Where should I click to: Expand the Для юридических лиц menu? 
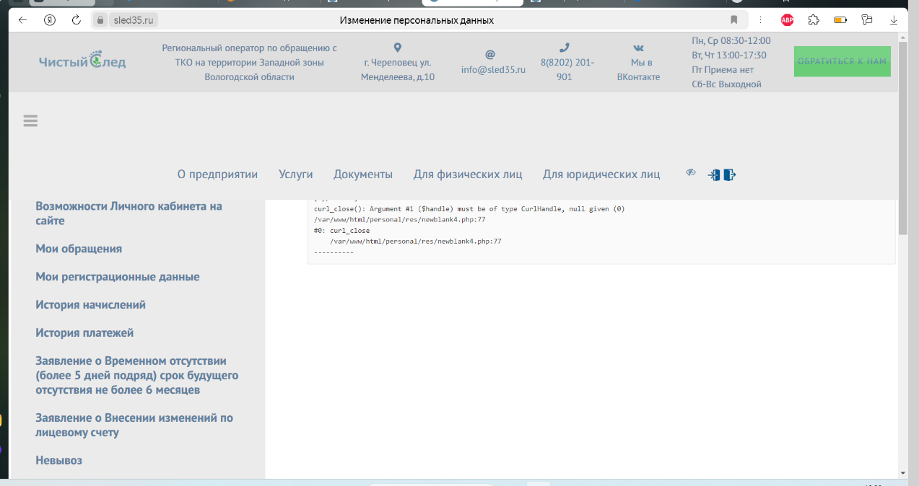601,174
